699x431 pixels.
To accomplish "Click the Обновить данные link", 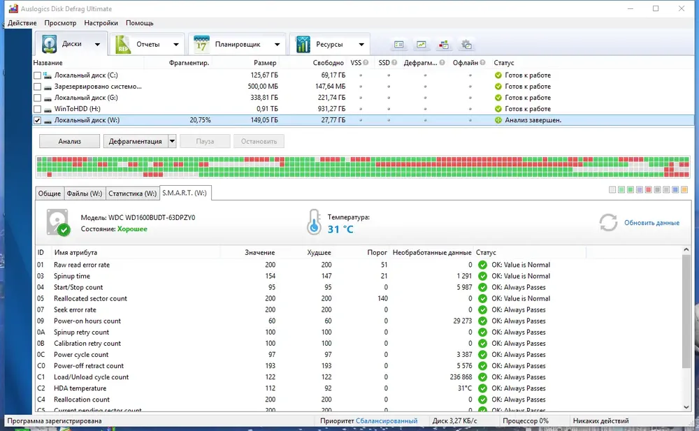I will pyautogui.click(x=651, y=222).
